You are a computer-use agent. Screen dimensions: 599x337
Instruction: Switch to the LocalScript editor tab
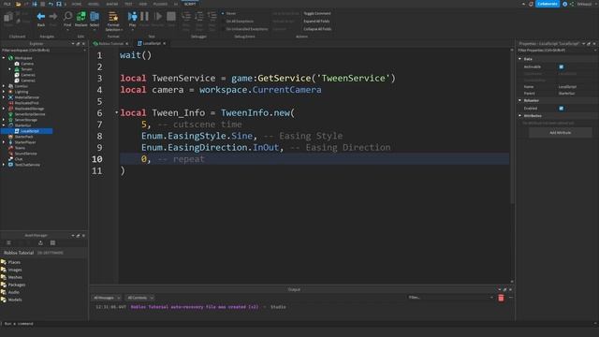[152, 44]
